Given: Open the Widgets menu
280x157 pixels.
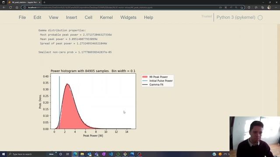Looking at the screenshot, I should 128,17.
